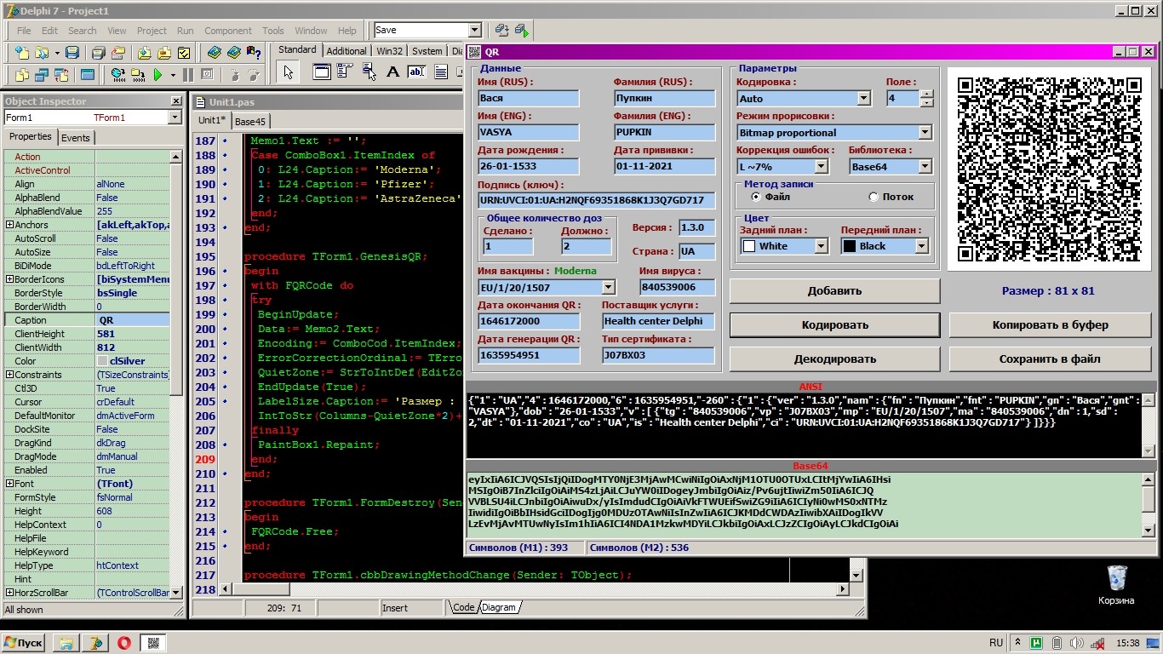Viewport: 1163px width, 654px height.
Task: Click the View Unit toolbar icon
Action: (21, 75)
